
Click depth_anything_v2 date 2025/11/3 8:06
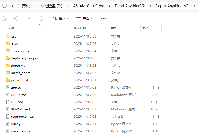[85, 58]
